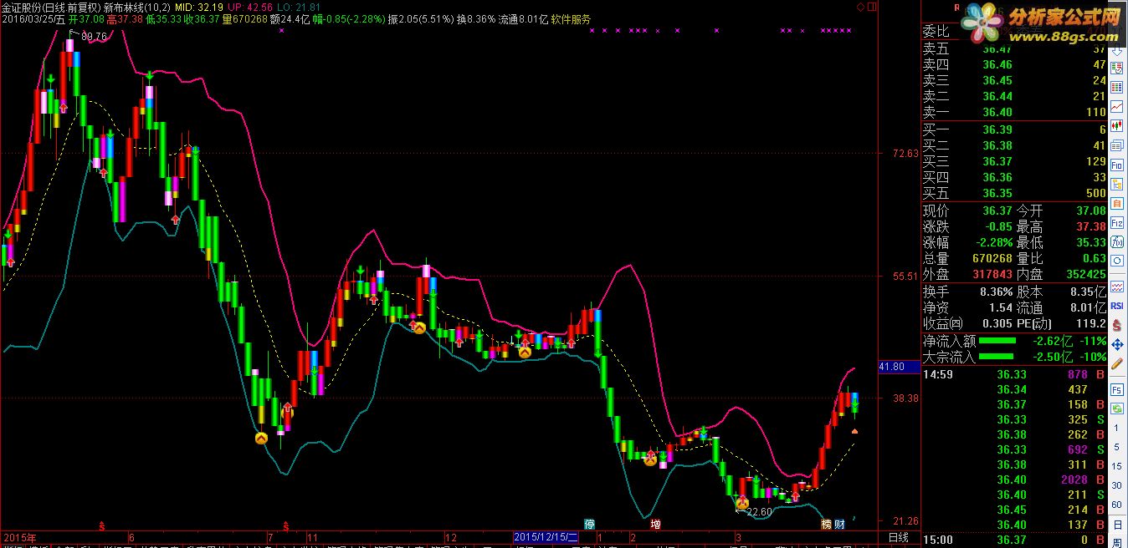Click the 大宗流入 green bar

point(997,357)
